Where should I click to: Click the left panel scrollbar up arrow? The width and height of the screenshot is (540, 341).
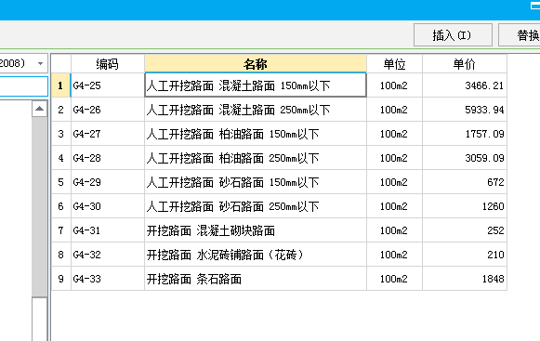click(x=40, y=109)
